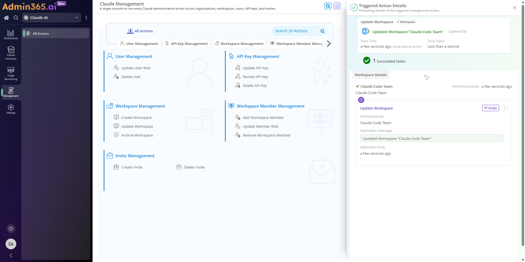525x262 pixels.
Task: Click the Workspace tag in the details header
Action: 406,22
